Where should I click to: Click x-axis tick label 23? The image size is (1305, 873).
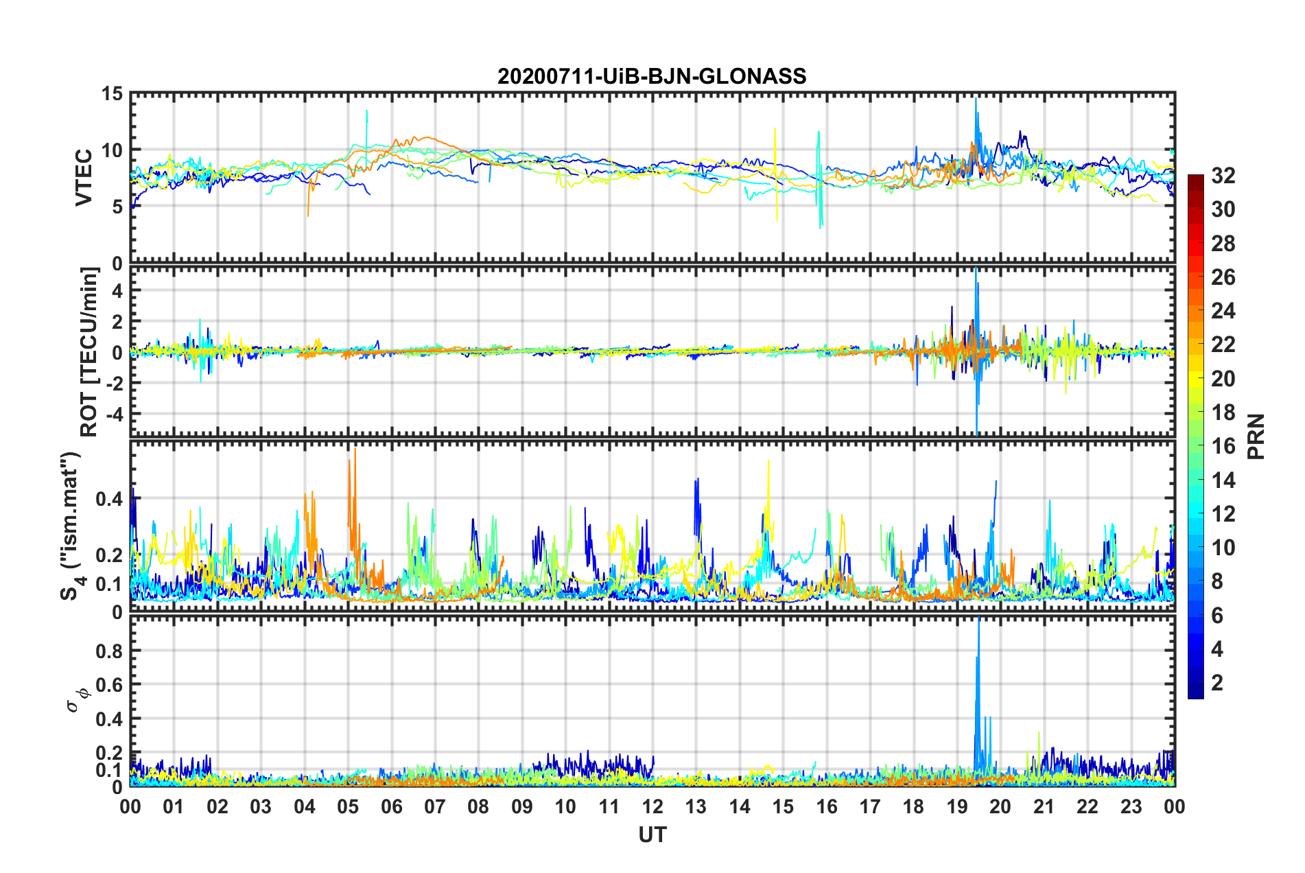click(x=1131, y=806)
